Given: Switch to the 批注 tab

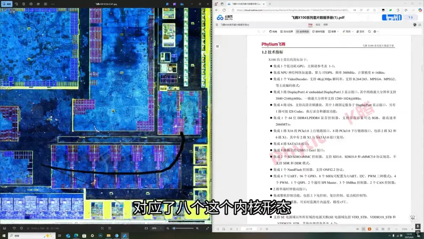Looking at the screenshot, I should (318, 25).
